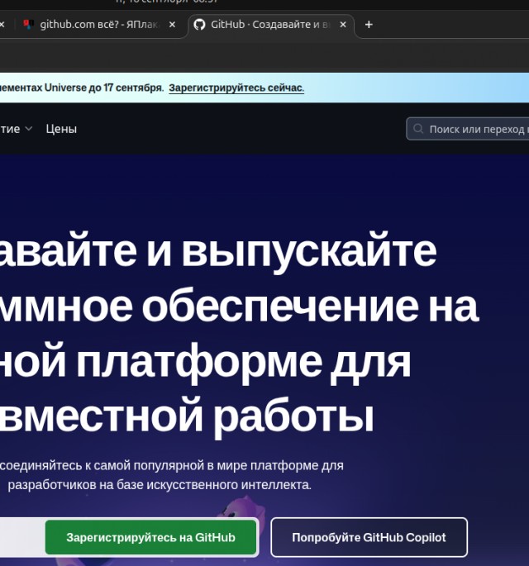Click the subtitle 'разработчиков на базе искусственного интеллекта'
Image resolution: width=529 pixels, height=566 pixels.
[160, 484]
